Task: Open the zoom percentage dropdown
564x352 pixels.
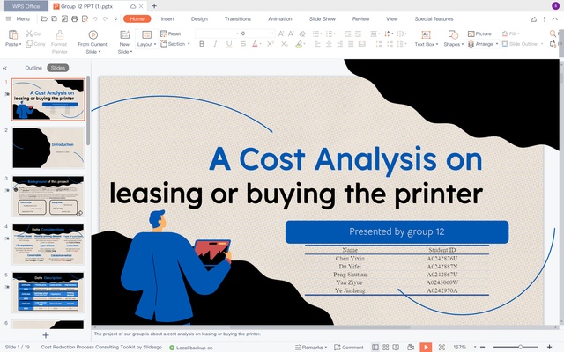Action: point(475,347)
